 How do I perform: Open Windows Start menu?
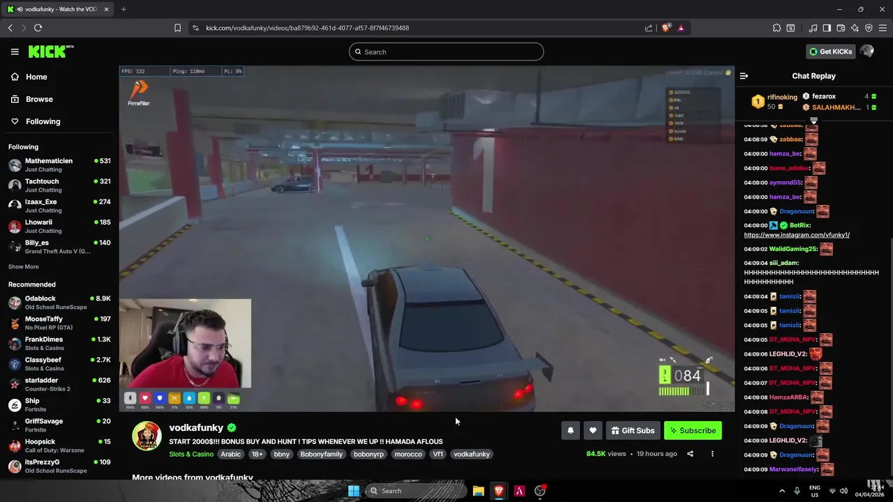[x=354, y=491]
